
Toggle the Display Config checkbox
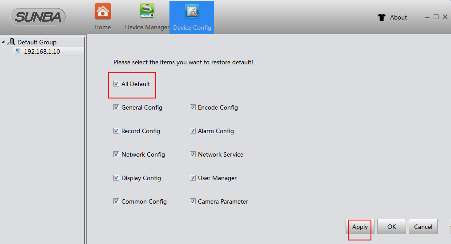[116, 178]
